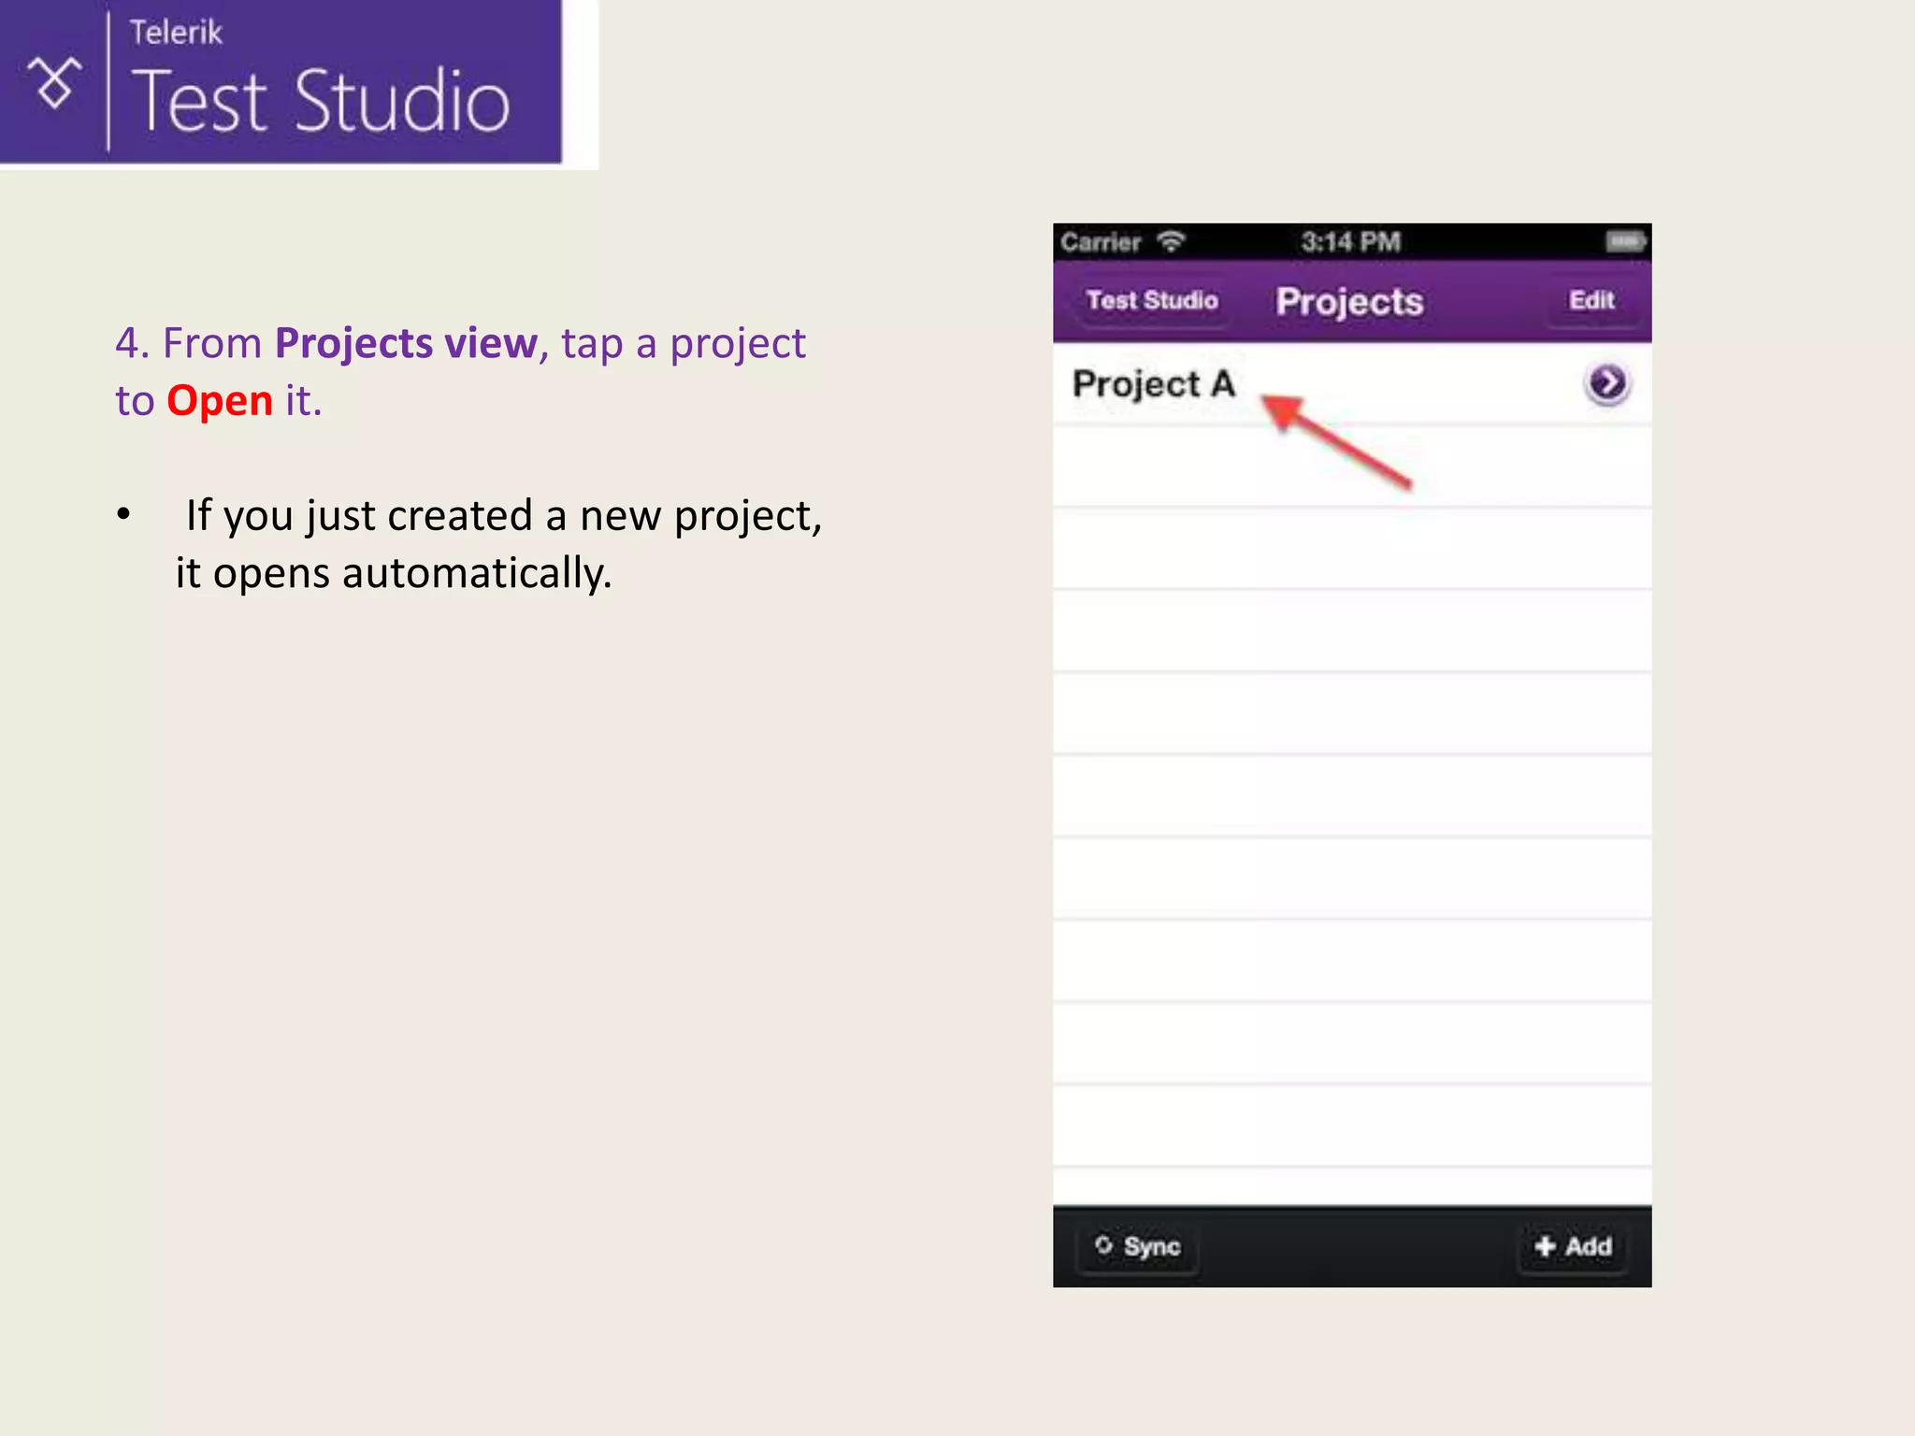Viewport: 1915px width, 1436px height.
Task: Tap the Sync button in the bottom toolbar
Action: click(1138, 1246)
